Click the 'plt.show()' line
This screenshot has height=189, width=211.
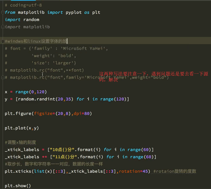(x=18, y=186)
